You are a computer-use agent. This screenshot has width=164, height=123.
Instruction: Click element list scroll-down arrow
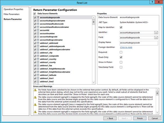coord(93,83)
